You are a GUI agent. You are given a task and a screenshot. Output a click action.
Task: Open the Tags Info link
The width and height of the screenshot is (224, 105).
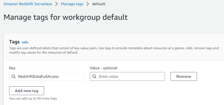pyautogui.click(x=25, y=42)
